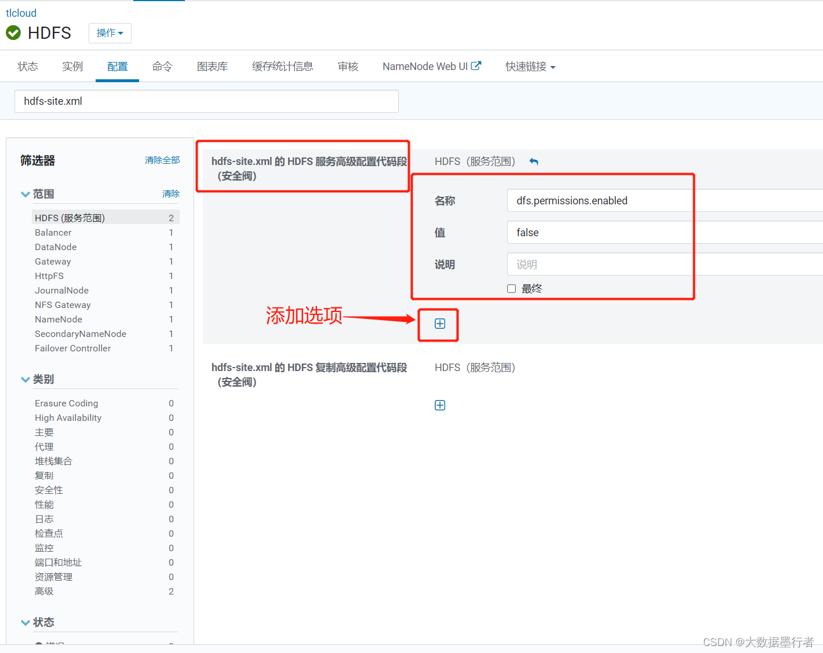Collapse the 范围 filter section
823x653 pixels.
pyautogui.click(x=25, y=194)
